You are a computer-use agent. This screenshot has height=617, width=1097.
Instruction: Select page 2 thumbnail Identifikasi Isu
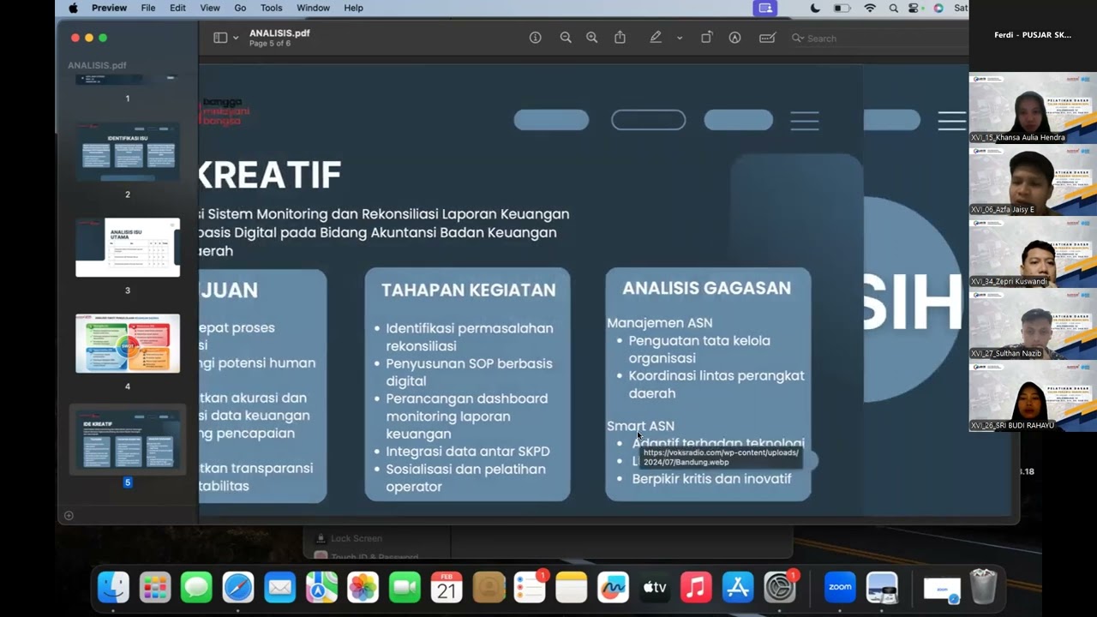tap(128, 152)
